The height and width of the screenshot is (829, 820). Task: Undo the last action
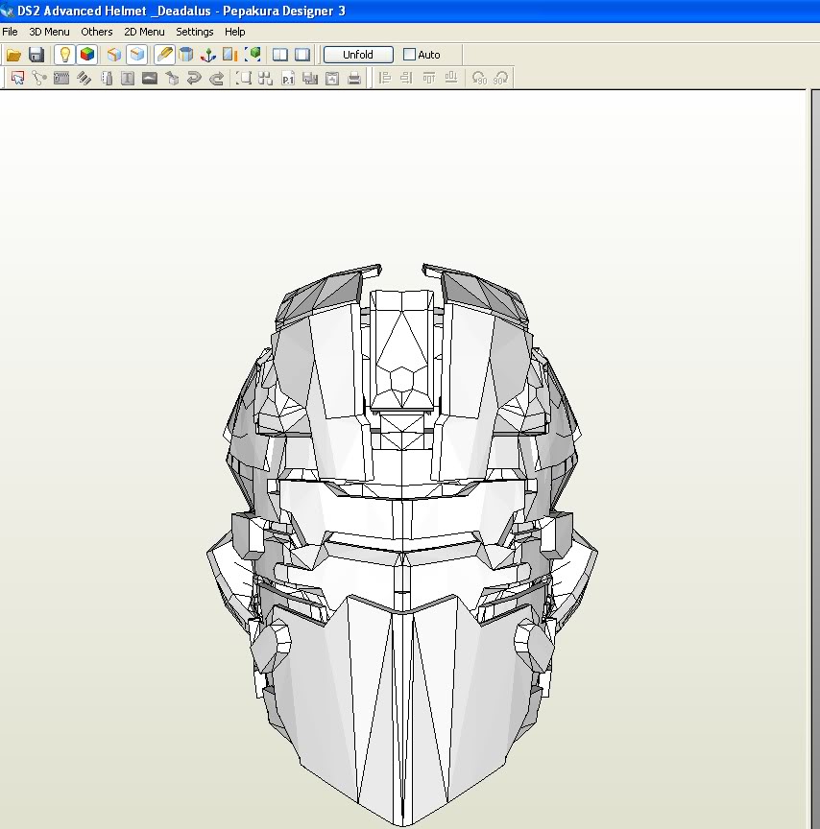[x=194, y=79]
